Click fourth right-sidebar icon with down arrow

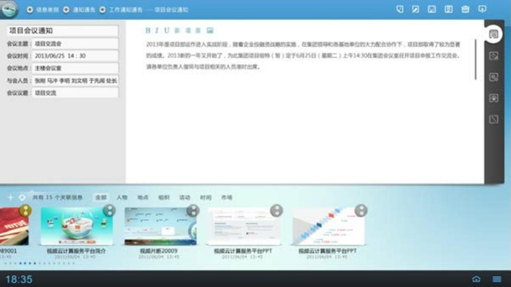(494, 98)
